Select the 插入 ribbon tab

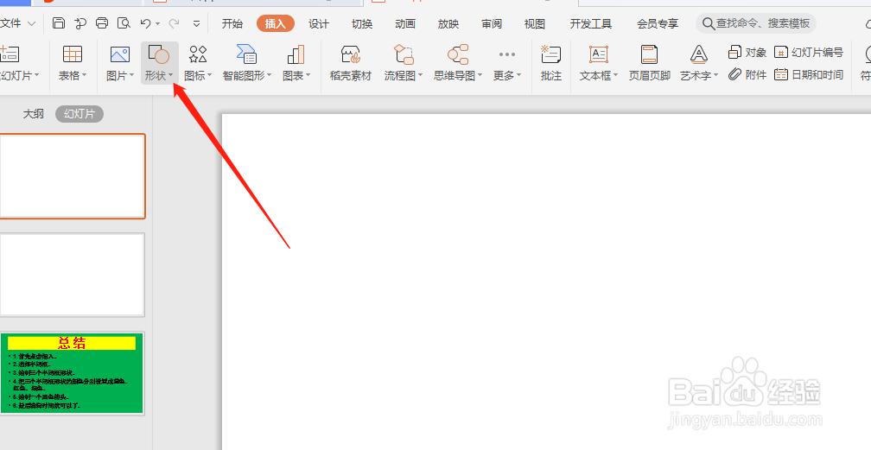click(x=275, y=23)
